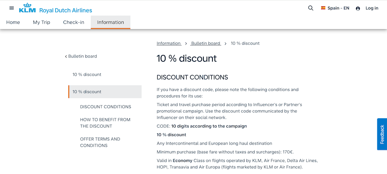Image resolution: width=387 pixels, height=174 pixels.
Task: Click the Log in link
Action: (x=372, y=8)
